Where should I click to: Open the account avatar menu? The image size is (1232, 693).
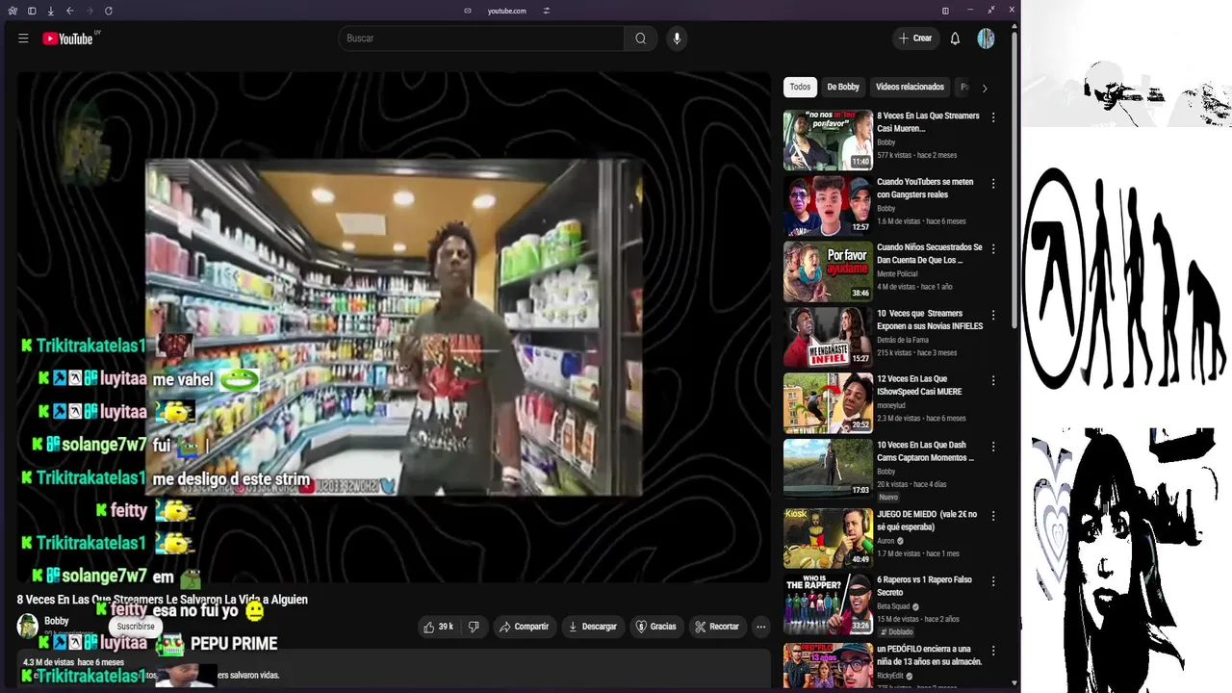tap(986, 38)
